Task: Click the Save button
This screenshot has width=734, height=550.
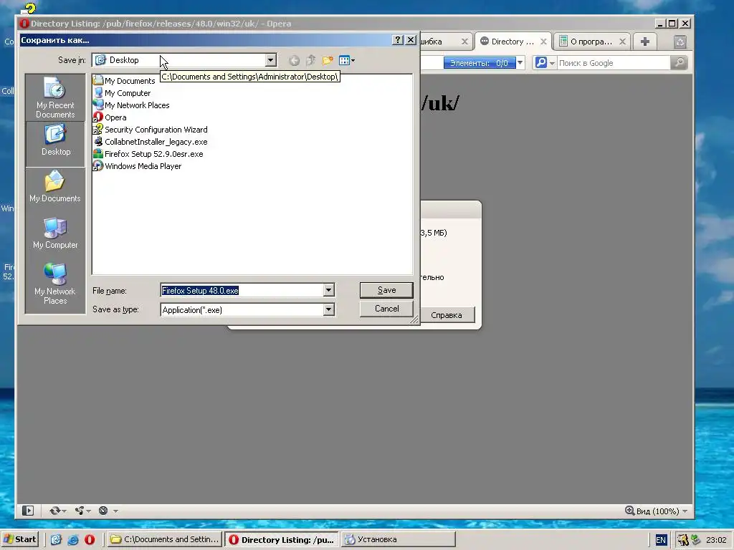Action: click(x=386, y=290)
